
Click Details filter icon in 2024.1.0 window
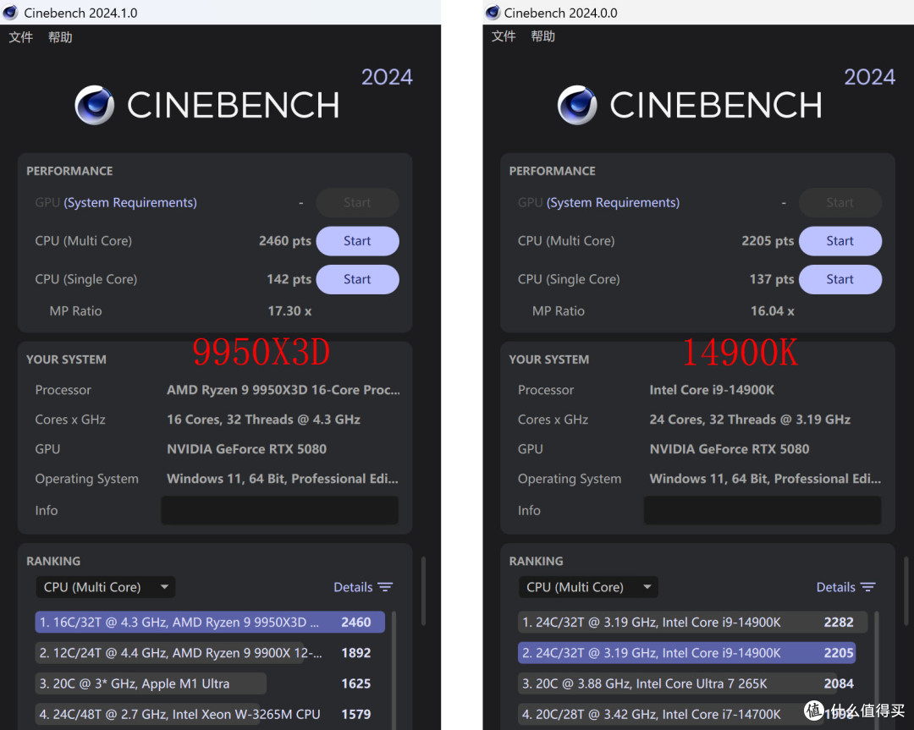[385, 587]
